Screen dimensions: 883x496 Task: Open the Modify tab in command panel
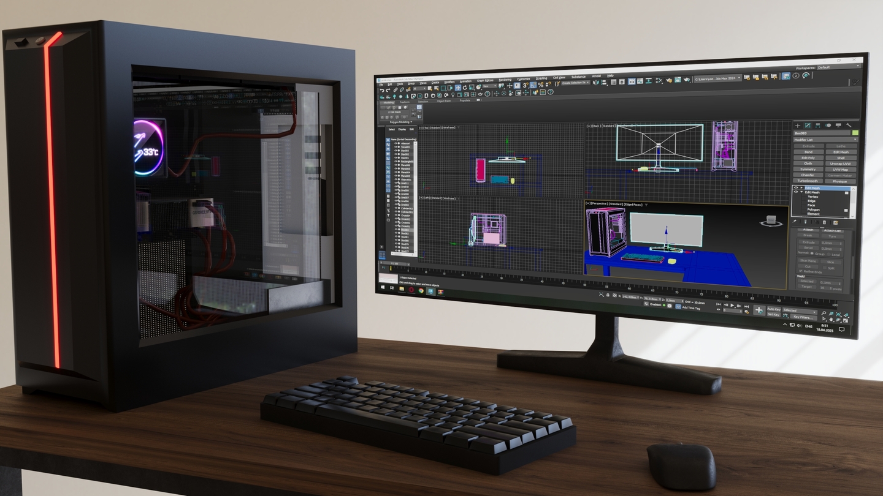808,126
